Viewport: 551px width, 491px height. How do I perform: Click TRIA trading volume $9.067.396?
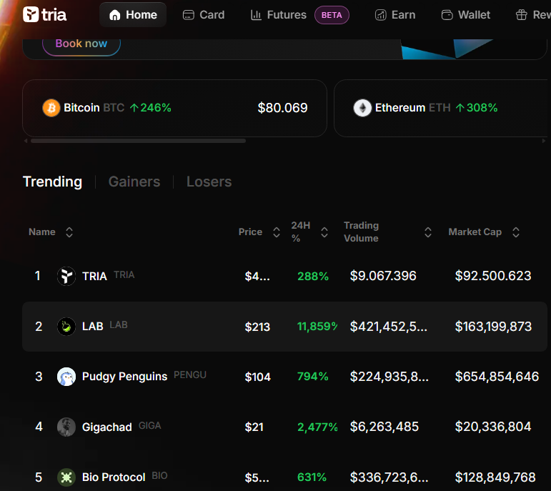(383, 276)
